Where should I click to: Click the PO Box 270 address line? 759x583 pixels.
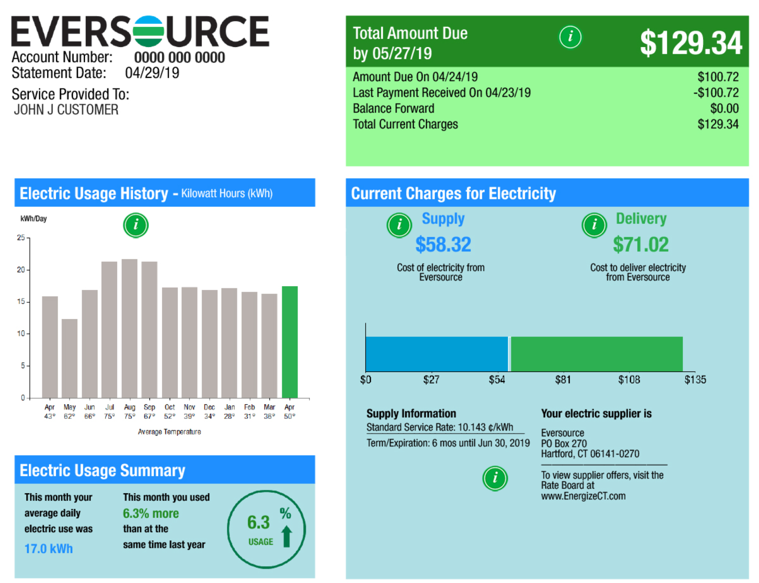pos(564,443)
